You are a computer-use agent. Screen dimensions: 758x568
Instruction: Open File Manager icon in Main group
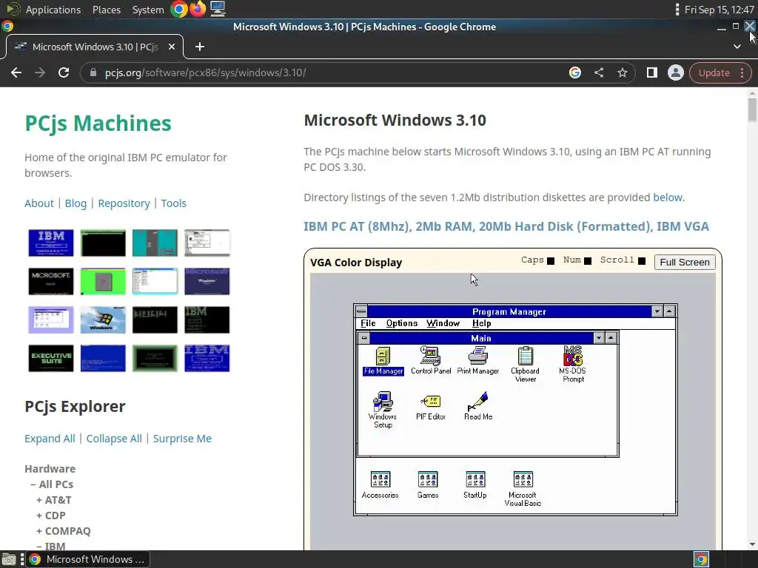[x=383, y=361]
